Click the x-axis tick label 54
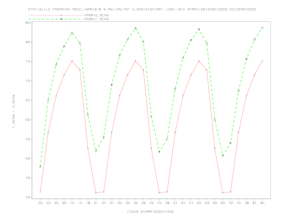 click(x=183, y=203)
